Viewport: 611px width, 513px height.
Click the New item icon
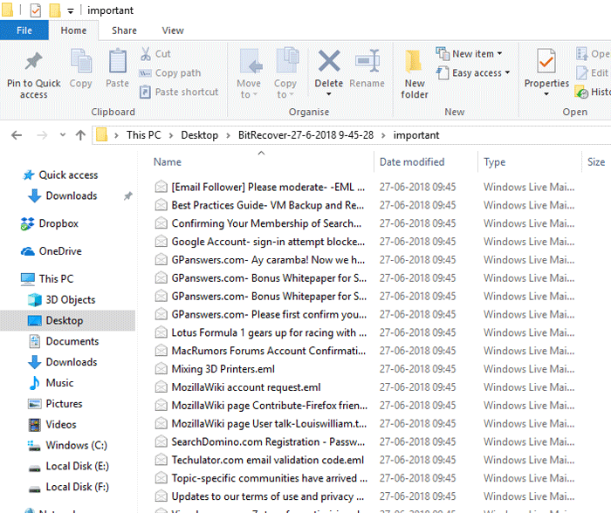pyautogui.click(x=443, y=54)
